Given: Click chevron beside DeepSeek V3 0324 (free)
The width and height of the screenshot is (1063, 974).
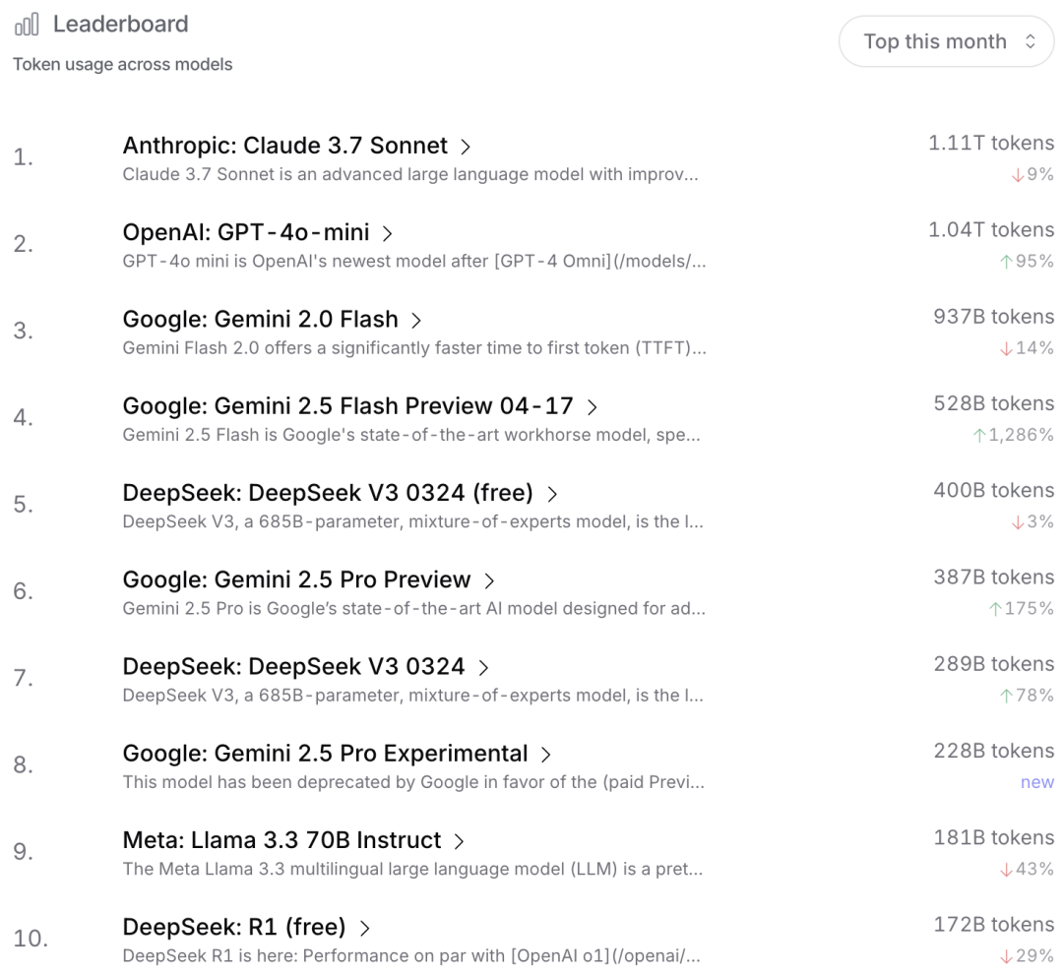Looking at the screenshot, I should (x=552, y=494).
